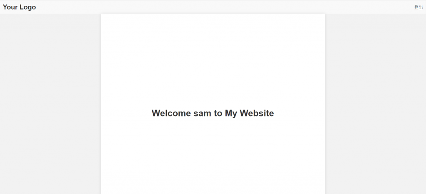Click the word 'Welcome' in the heading

click(171, 113)
